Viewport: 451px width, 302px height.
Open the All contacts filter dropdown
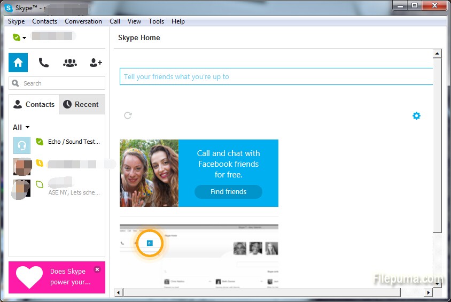click(21, 127)
